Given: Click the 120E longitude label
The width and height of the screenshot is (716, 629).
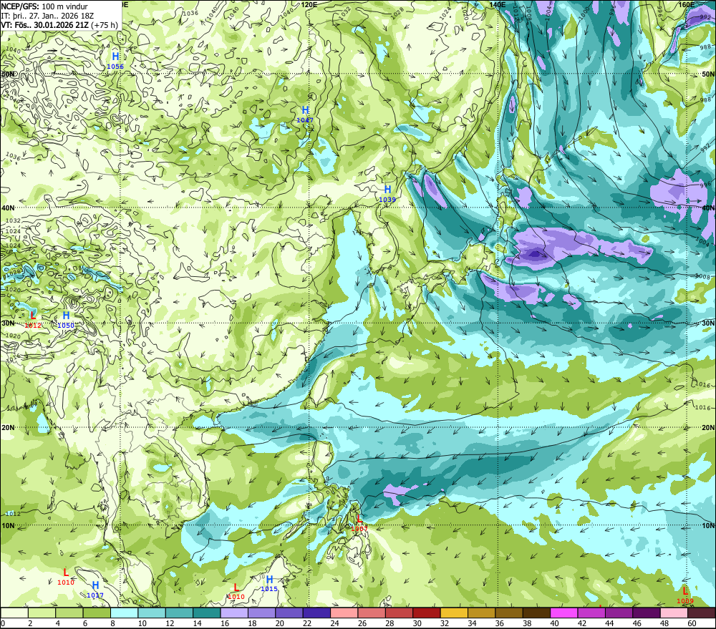Looking at the screenshot, I should (x=309, y=4).
